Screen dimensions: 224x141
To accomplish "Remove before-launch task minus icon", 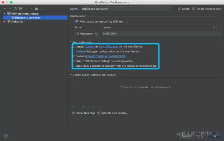I will click(78, 107).
